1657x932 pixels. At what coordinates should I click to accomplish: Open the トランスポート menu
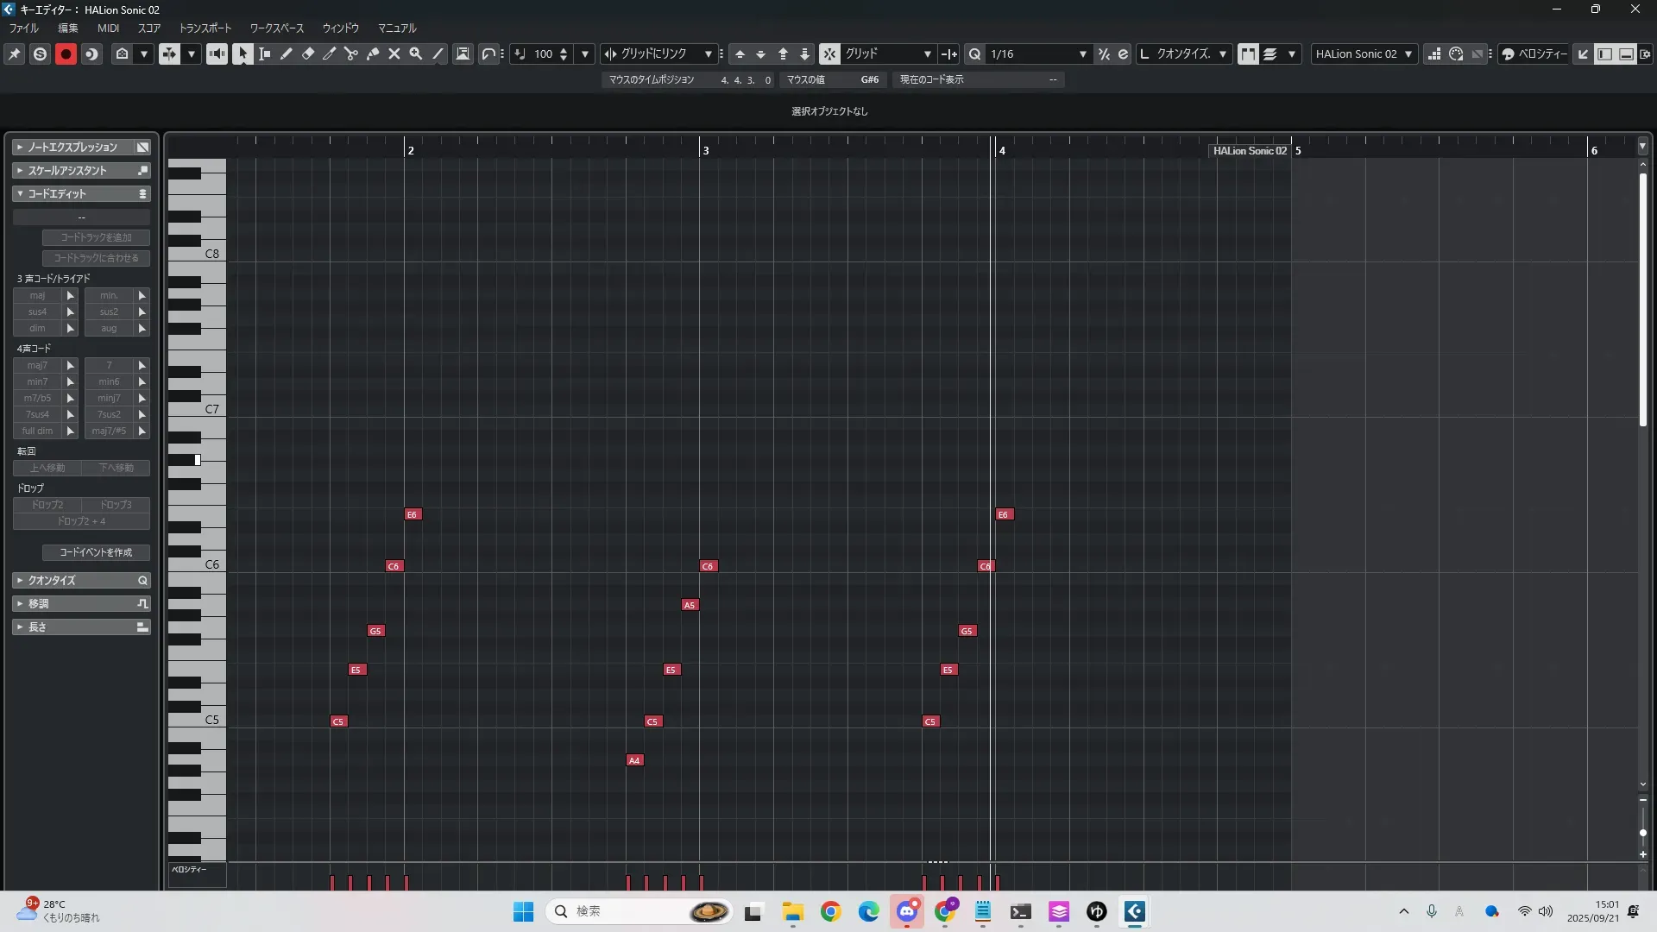[205, 28]
